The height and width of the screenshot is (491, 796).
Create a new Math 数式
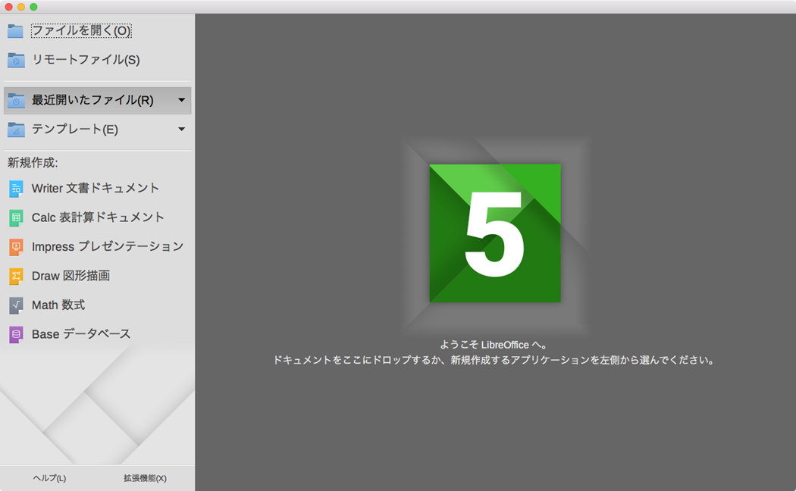click(x=58, y=305)
